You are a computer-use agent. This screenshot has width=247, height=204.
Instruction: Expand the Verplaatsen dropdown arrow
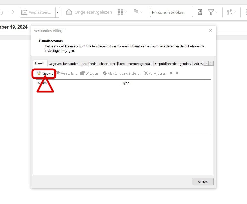tap(58, 12)
